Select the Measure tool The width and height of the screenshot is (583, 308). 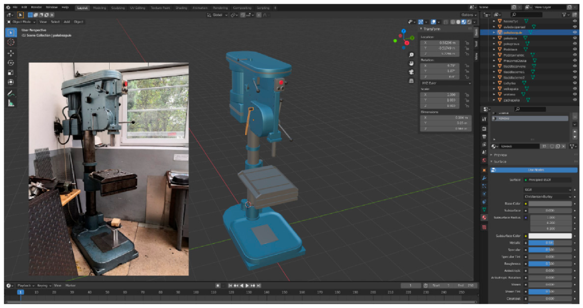coord(10,103)
